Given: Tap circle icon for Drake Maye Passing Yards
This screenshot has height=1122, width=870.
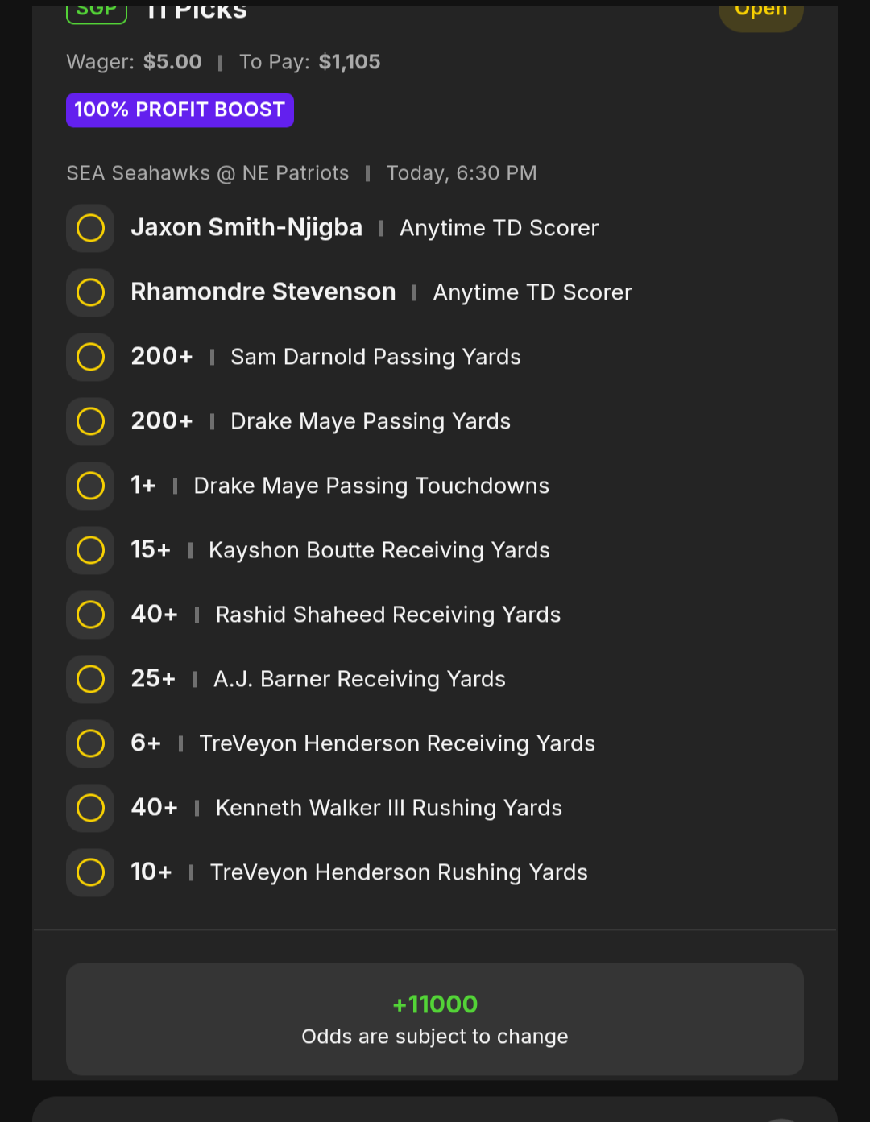Looking at the screenshot, I should click(x=90, y=421).
